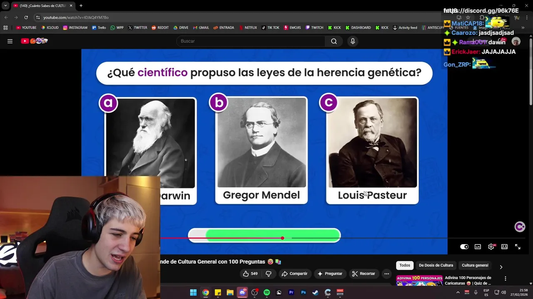
Task: Start voice search with the microphone icon
Action: click(x=353, y=41)
